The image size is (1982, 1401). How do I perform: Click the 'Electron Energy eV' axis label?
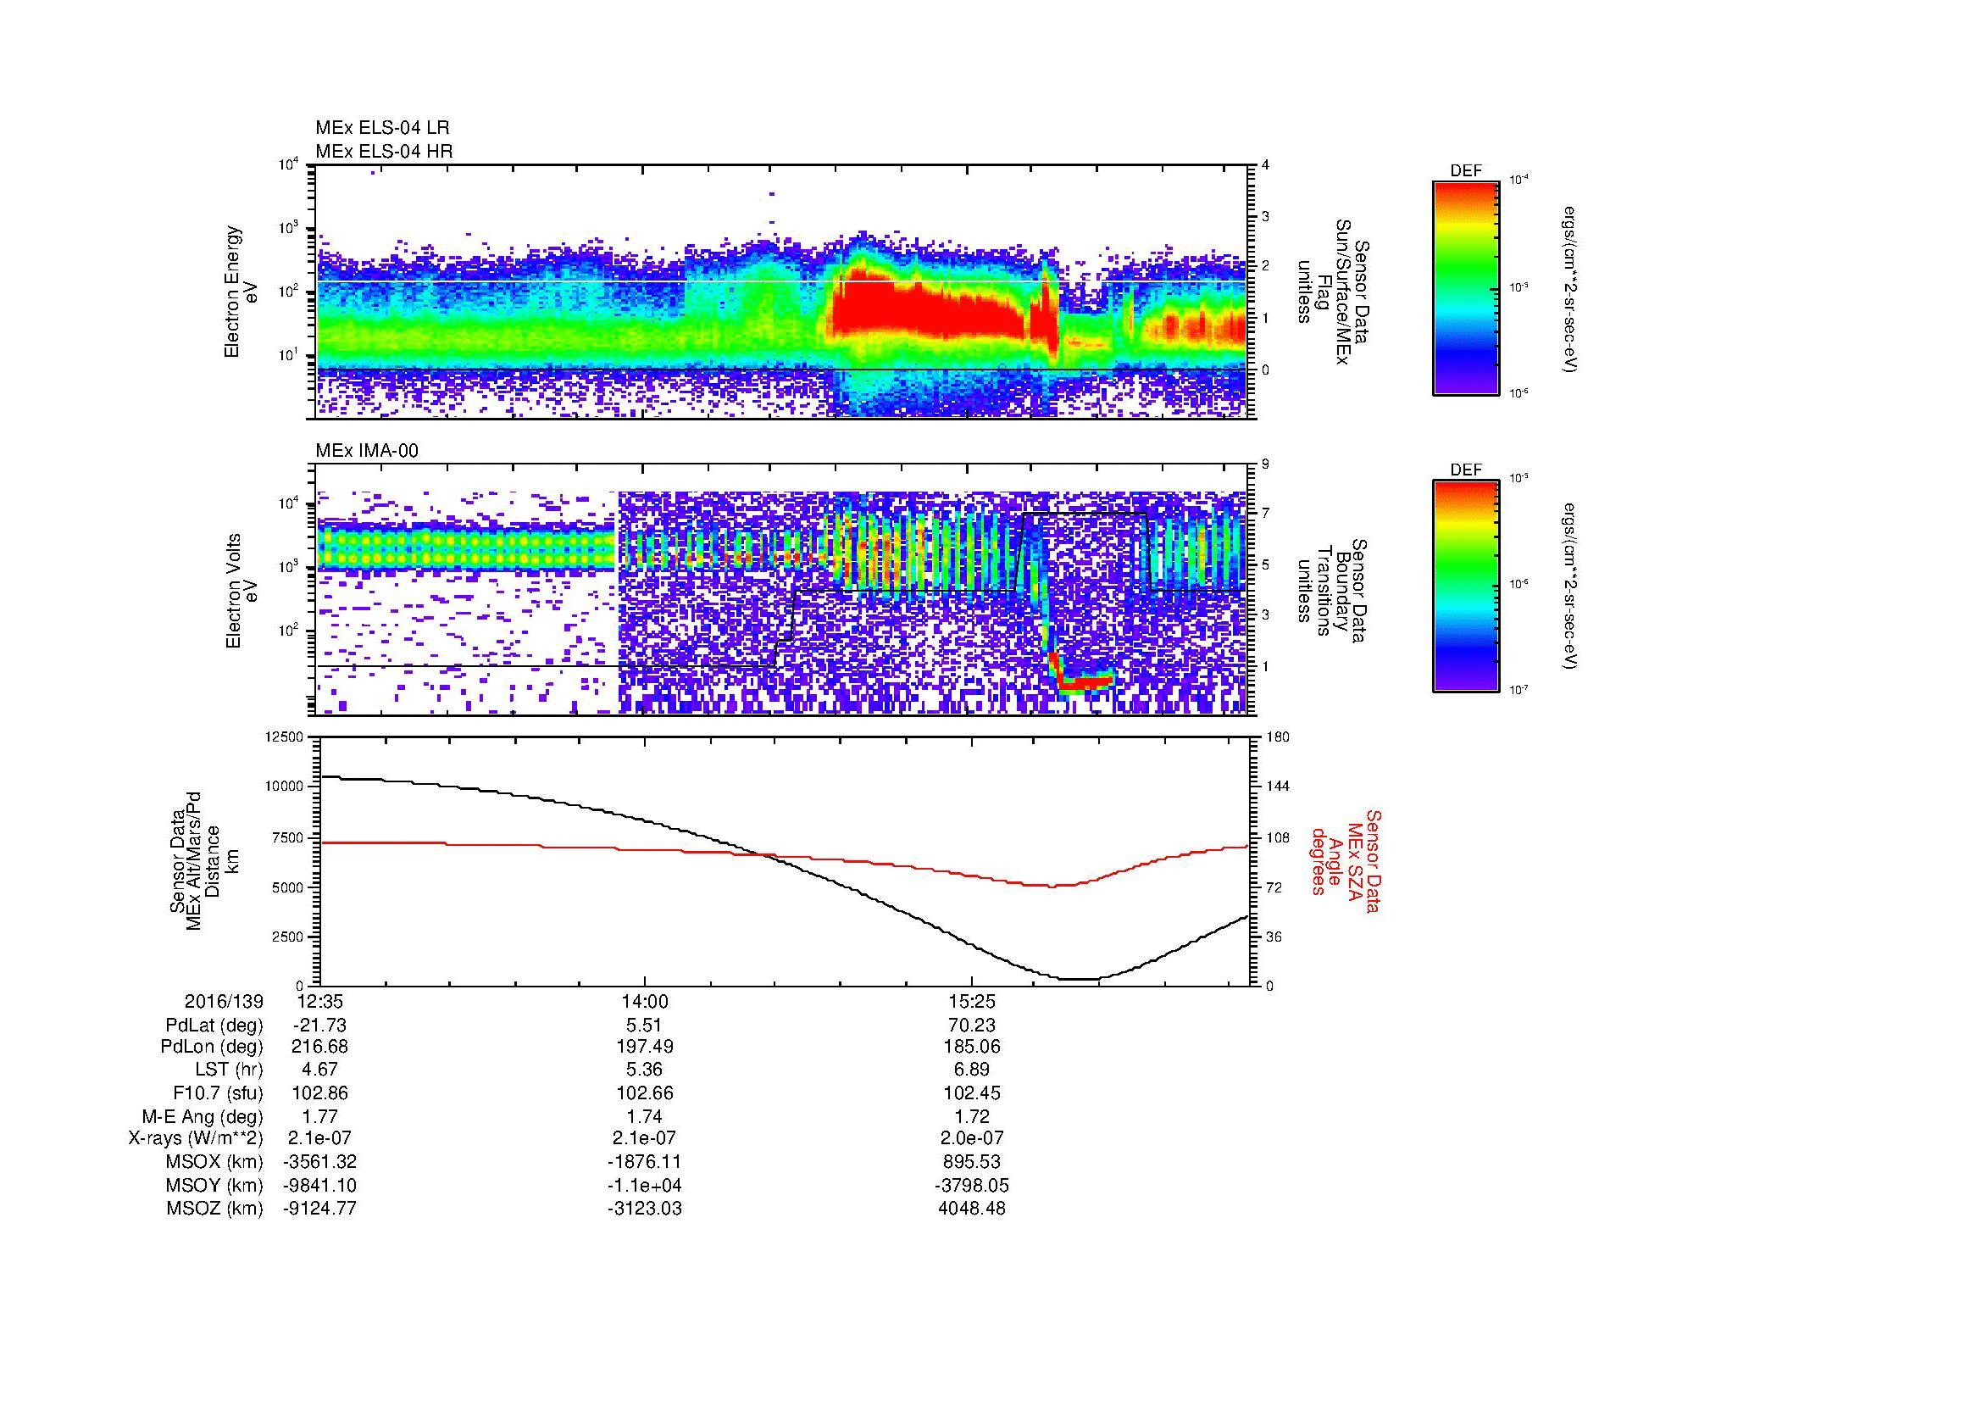click(x=242, y=292)
